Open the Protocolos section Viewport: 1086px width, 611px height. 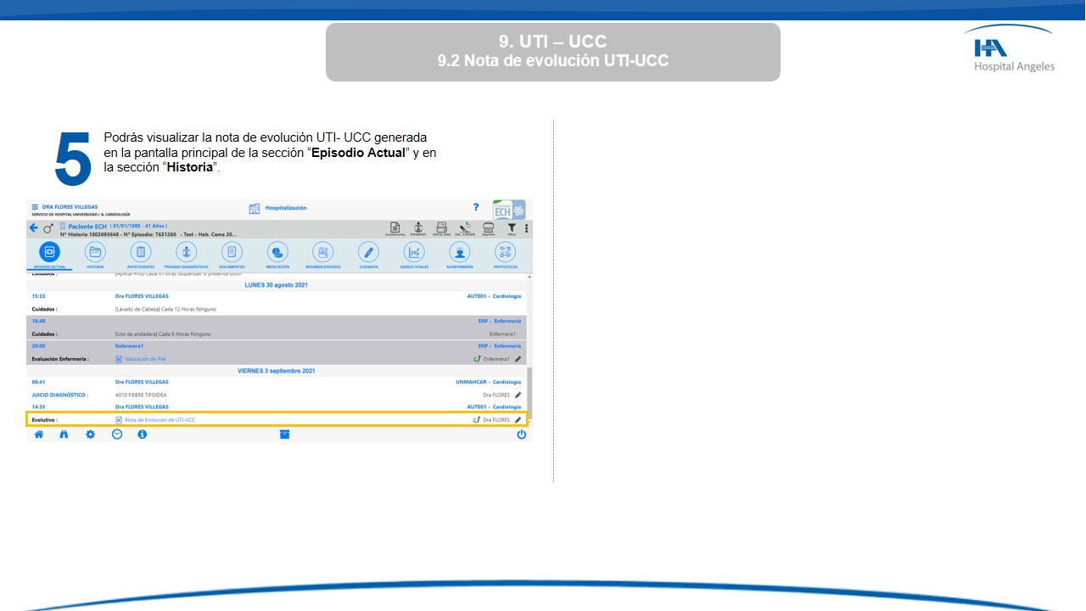click(505, 252)
